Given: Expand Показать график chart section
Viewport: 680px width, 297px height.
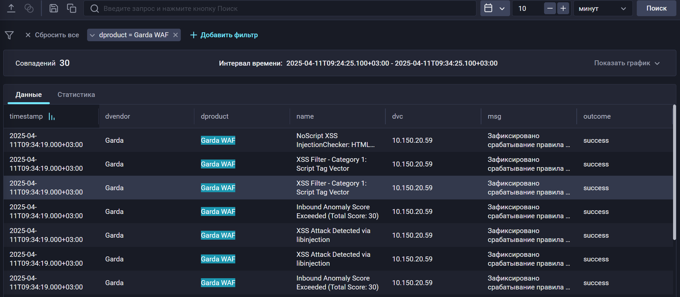Looking at the screenshot, I should click(x=627, y=63).
